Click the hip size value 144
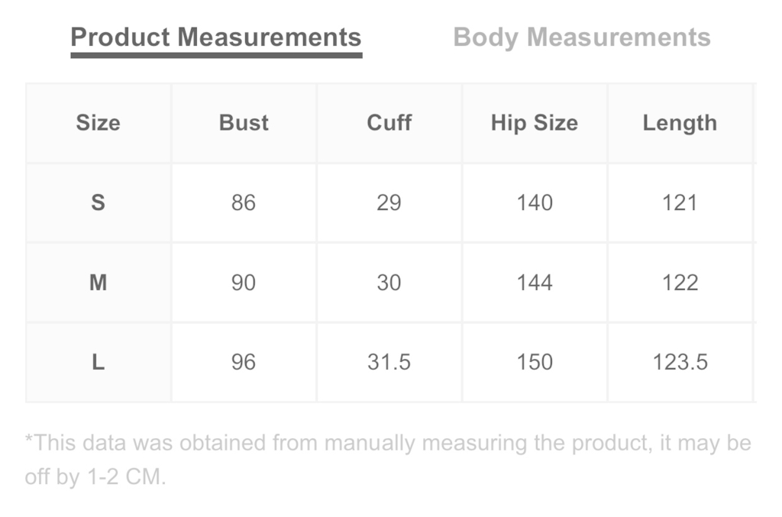The height and width of the screenshot is (517, 782). click(535, 283)
